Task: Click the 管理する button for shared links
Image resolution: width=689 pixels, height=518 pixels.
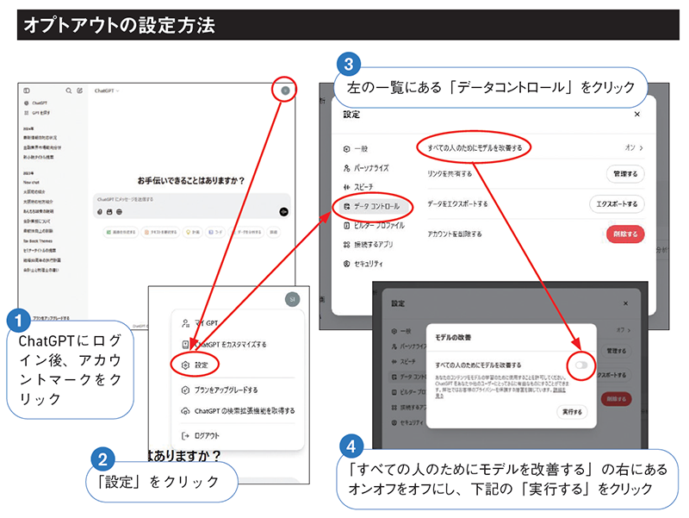Action: coord(625,174)
